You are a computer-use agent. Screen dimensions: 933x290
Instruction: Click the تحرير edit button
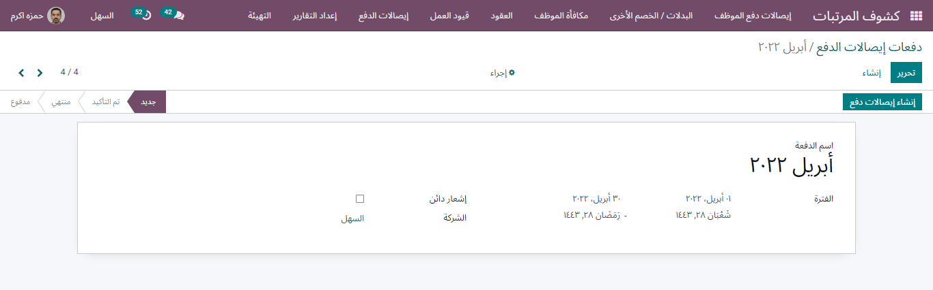tap(906, 73)
